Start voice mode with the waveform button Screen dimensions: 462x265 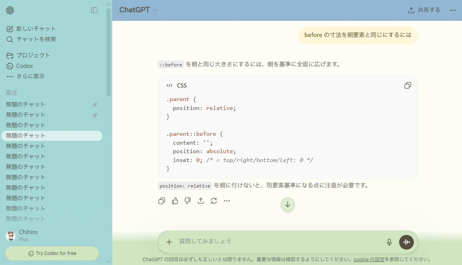406,242
